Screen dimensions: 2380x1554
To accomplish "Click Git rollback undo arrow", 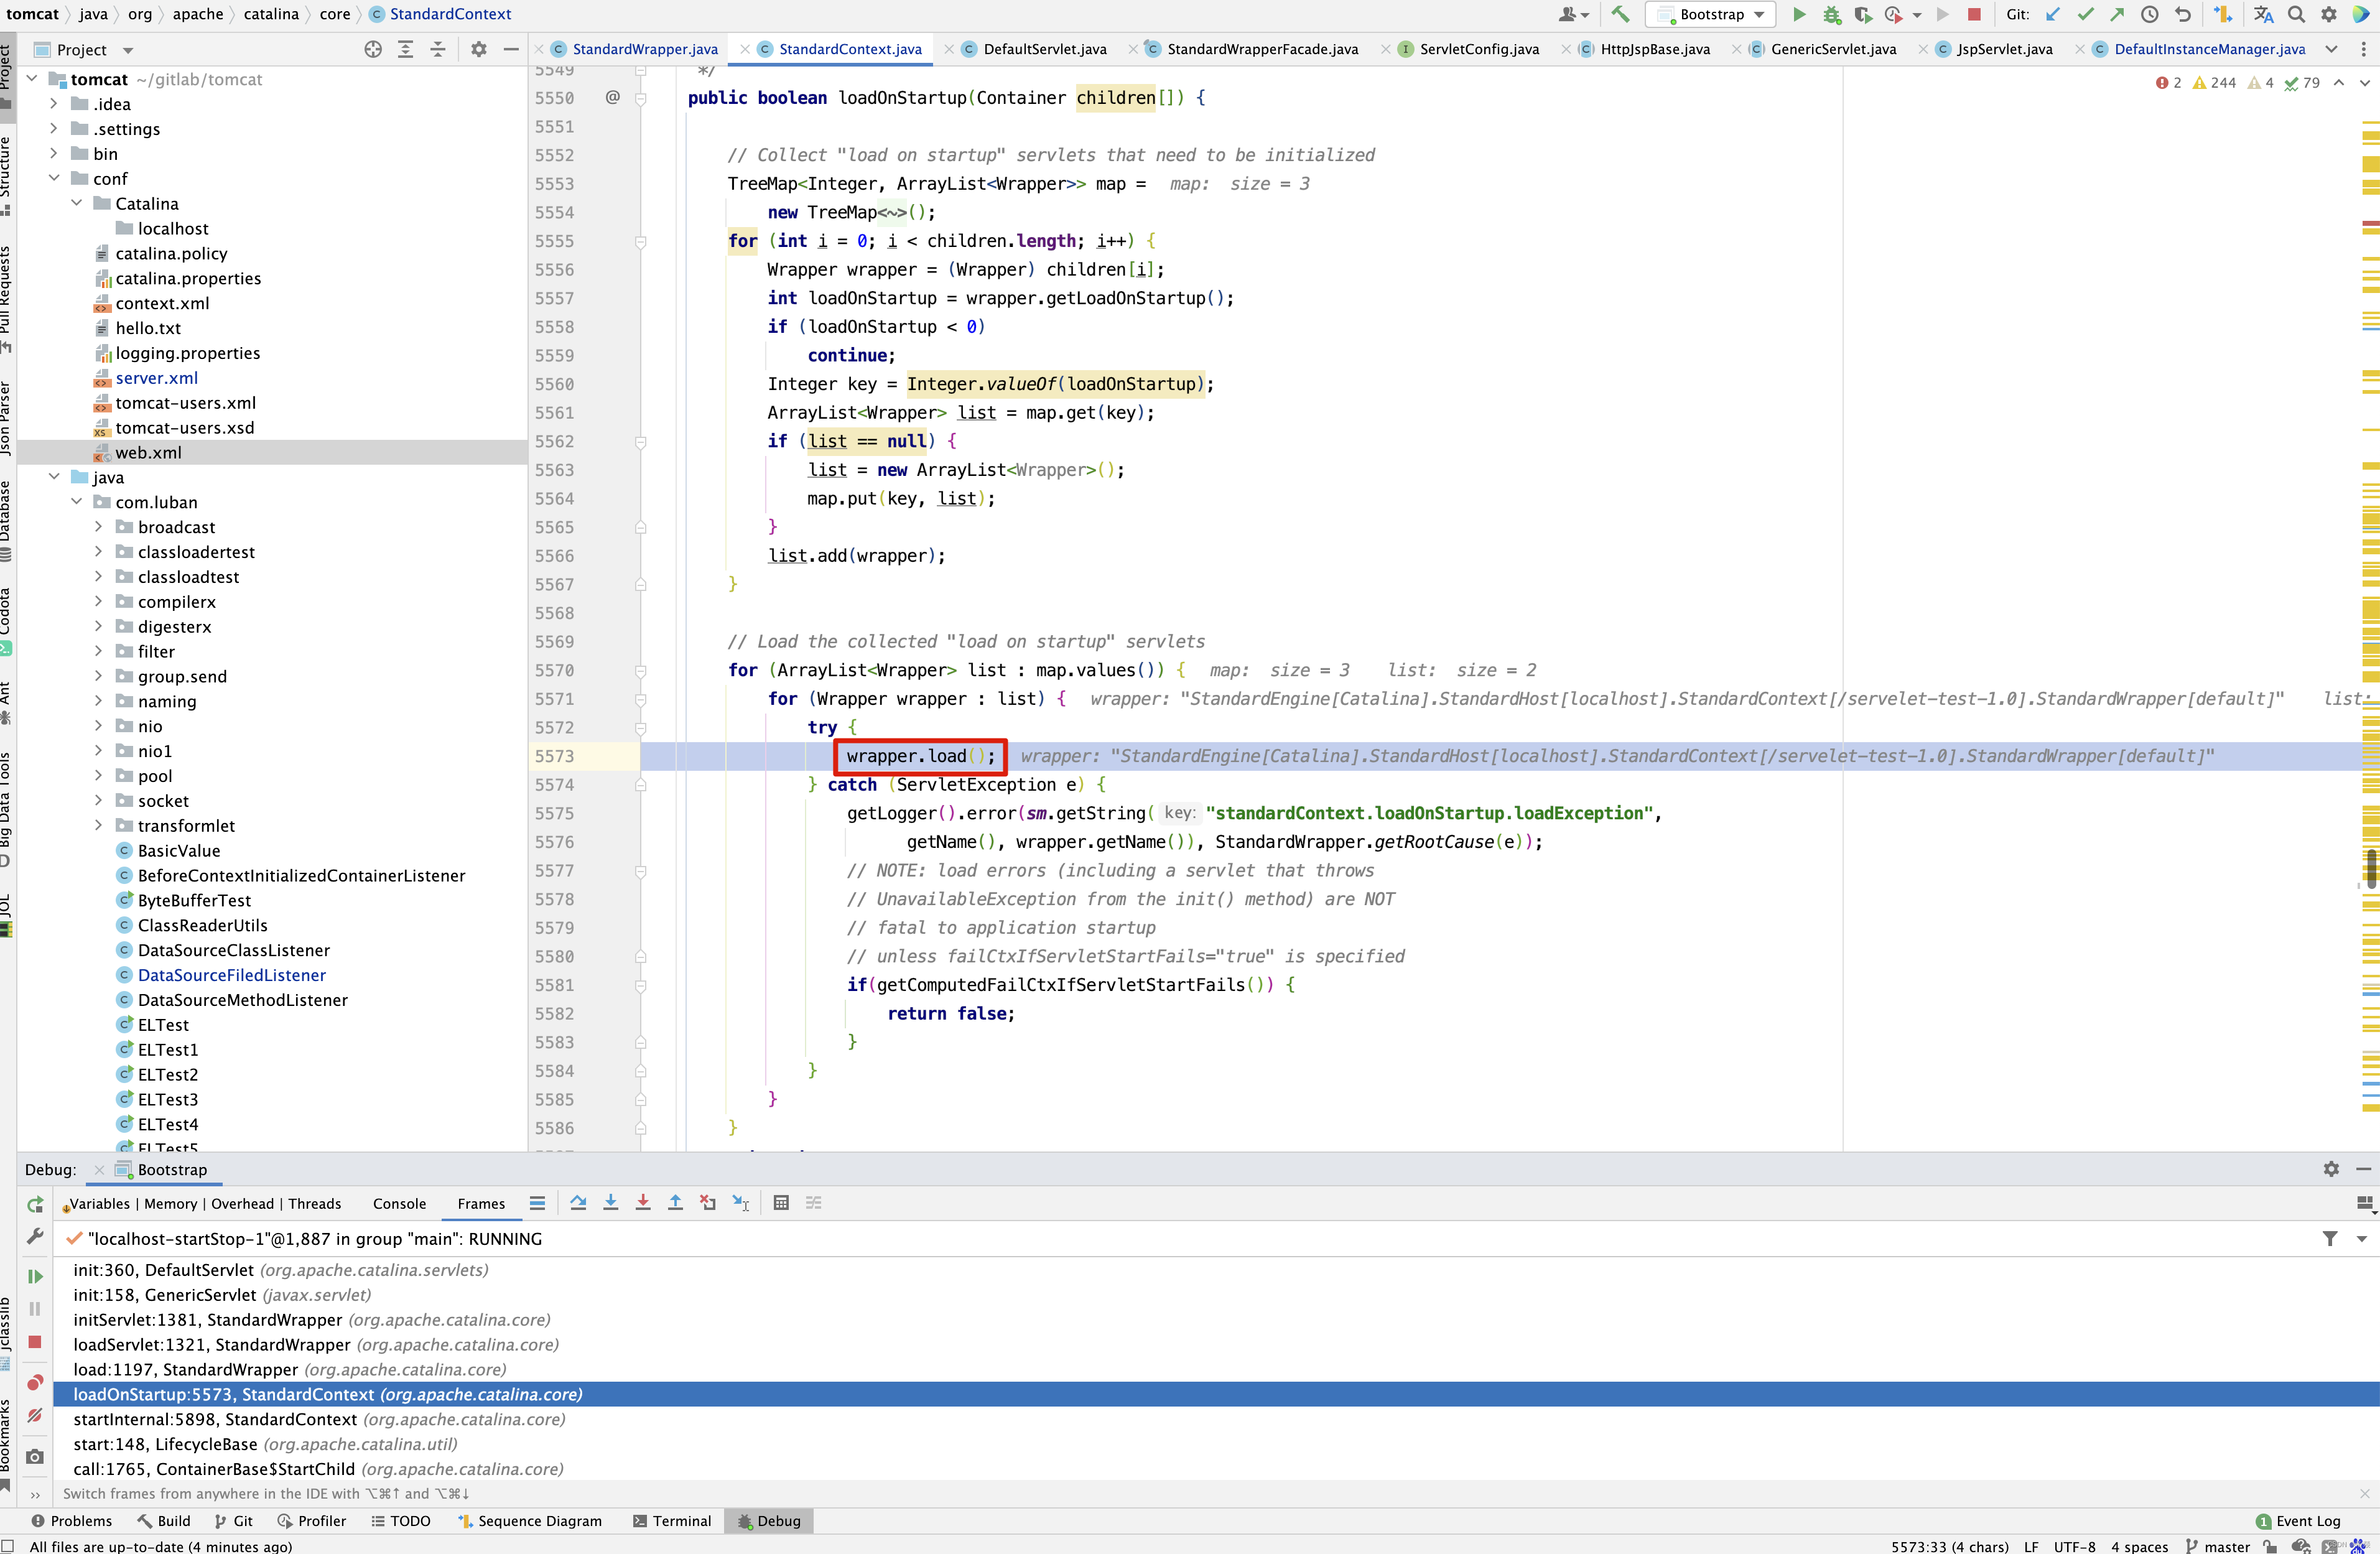I will (2182, 14).
